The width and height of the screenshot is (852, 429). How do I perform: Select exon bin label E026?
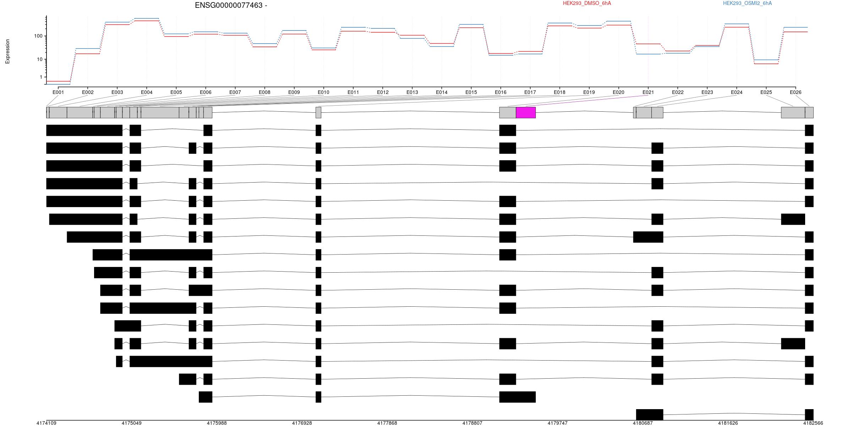(x=796, y=92)
